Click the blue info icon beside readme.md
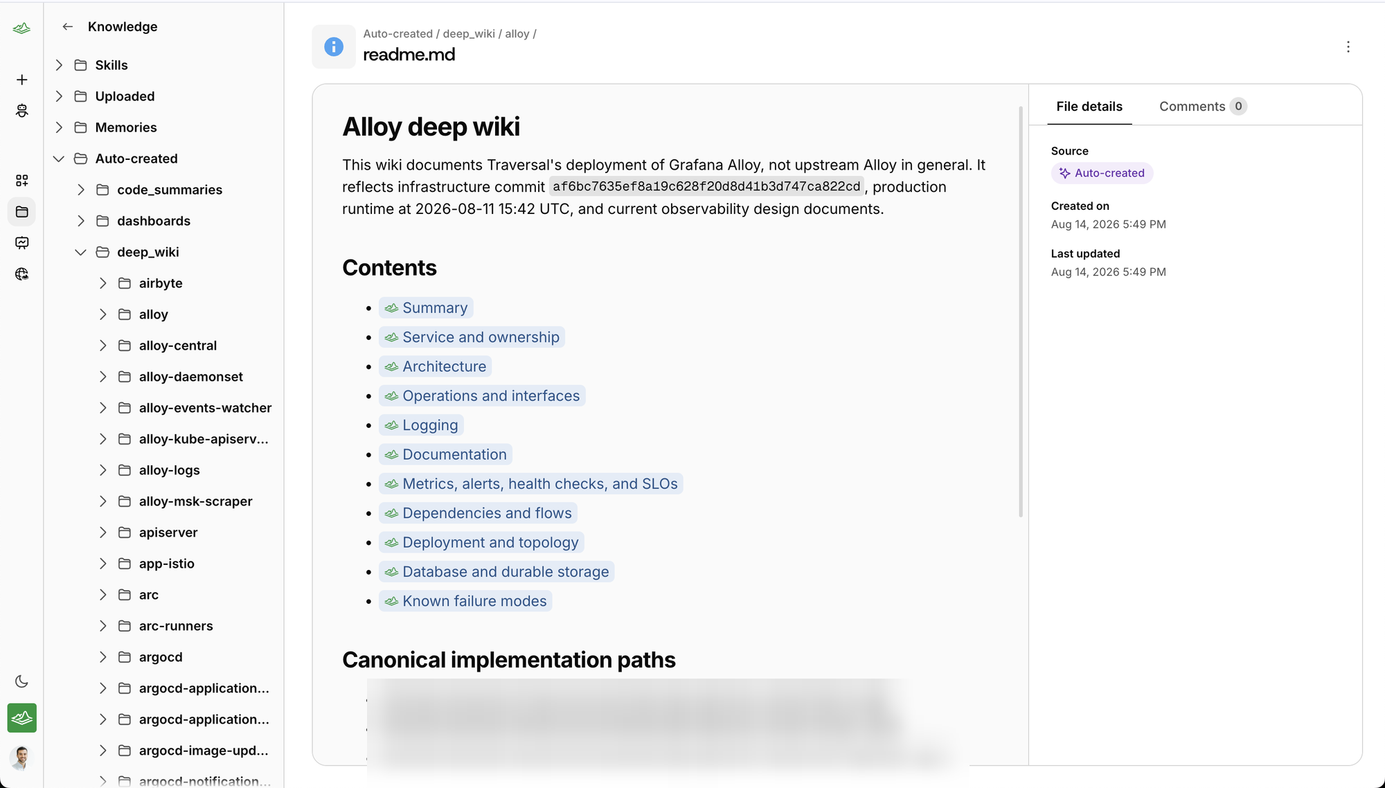Image resolution: width=1385 pixels, height=788 pixels. point(334,46)
